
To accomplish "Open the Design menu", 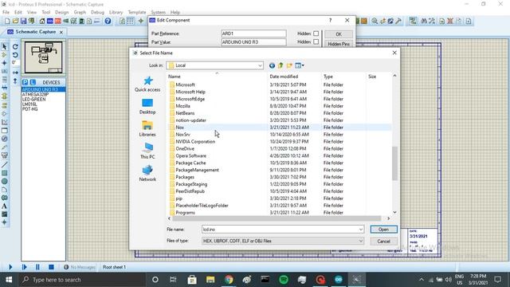I will click(62, 13).
